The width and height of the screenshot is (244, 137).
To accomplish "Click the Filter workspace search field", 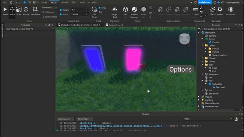I will click(222, 29).
